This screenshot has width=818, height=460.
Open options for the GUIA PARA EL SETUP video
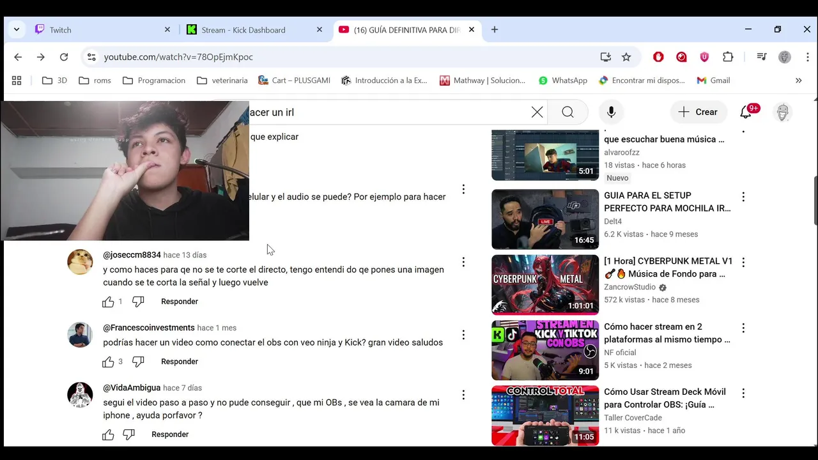click(743, 197)
